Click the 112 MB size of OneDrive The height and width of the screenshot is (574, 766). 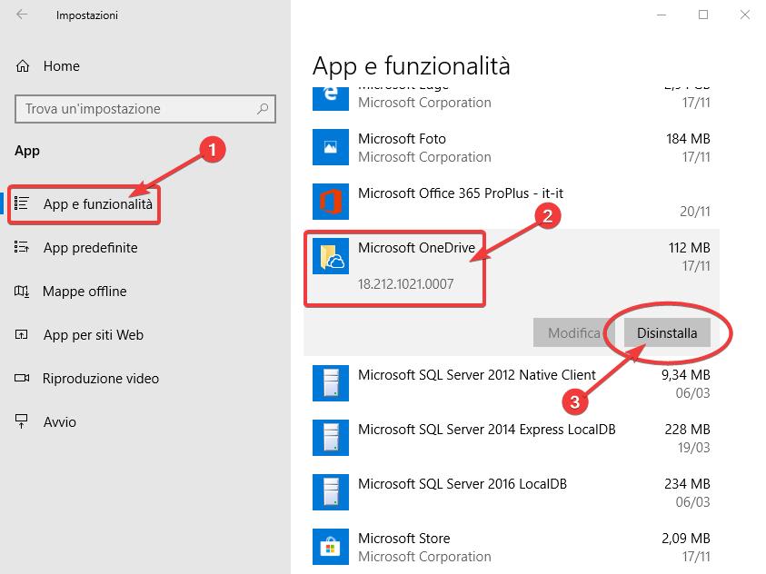[x=689, y=248]
